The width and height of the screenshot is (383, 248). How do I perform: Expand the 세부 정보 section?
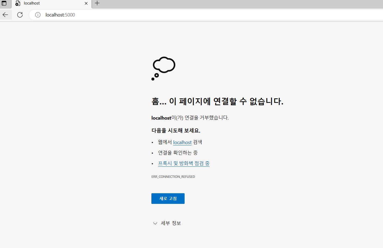click(167, 223)
